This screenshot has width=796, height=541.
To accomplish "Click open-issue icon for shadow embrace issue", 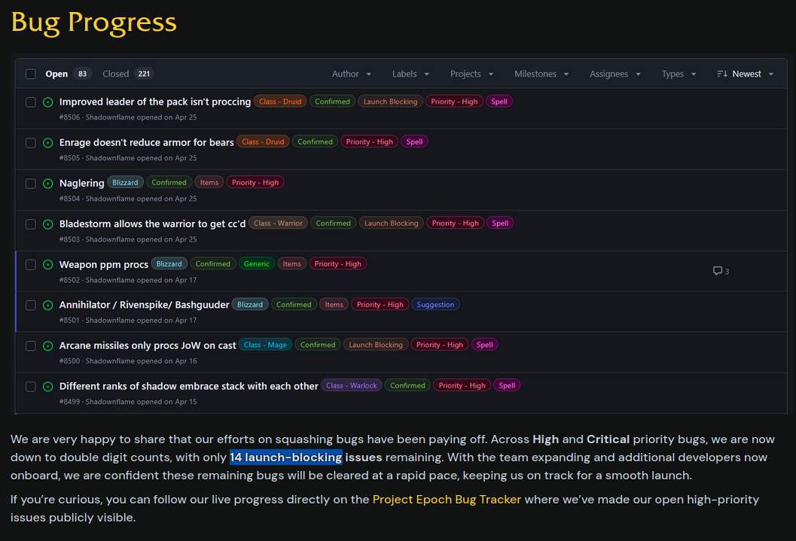I will pos(47,387).
